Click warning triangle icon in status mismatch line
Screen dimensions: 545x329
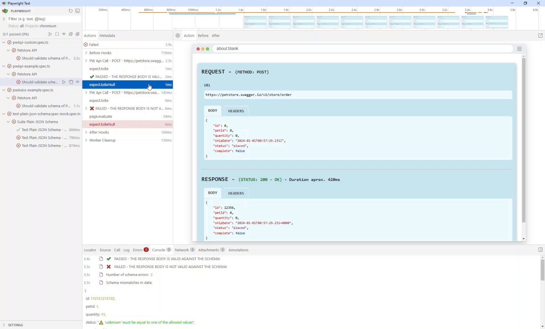pos(101,323)
